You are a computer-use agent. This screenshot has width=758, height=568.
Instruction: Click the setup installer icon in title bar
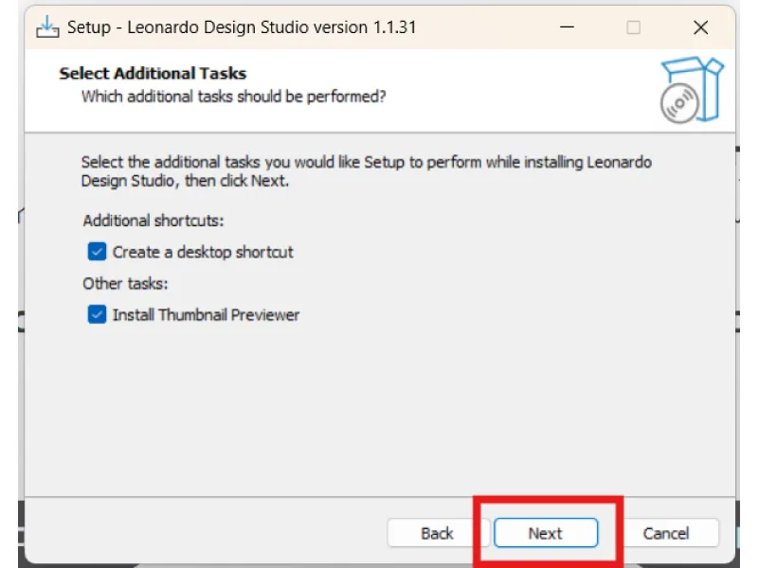(x=47, y=27)
